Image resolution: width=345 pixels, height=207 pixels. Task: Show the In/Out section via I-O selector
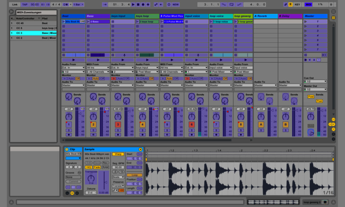(333, 119)
